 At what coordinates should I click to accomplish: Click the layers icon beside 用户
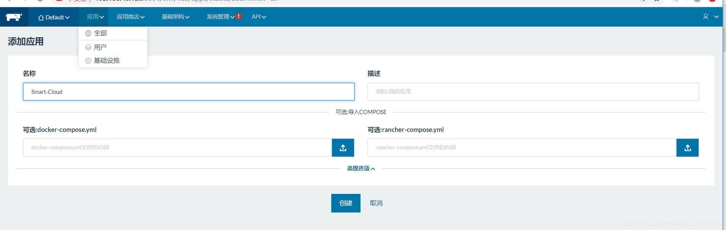point(88,48)
